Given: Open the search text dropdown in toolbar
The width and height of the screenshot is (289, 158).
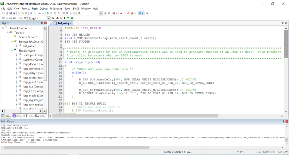Looking at the screenshot, I should point(101,13).
